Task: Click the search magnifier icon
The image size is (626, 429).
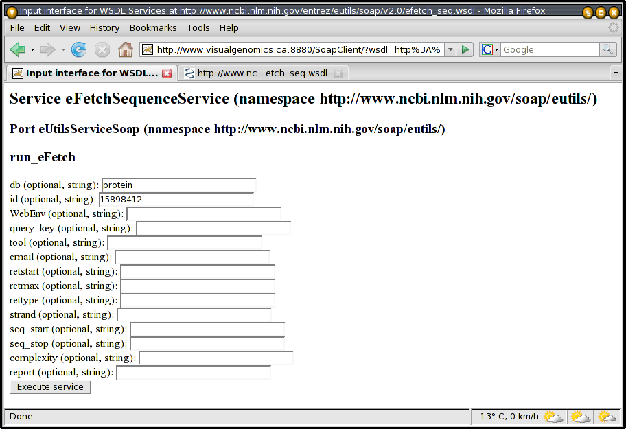Action: 607,49
